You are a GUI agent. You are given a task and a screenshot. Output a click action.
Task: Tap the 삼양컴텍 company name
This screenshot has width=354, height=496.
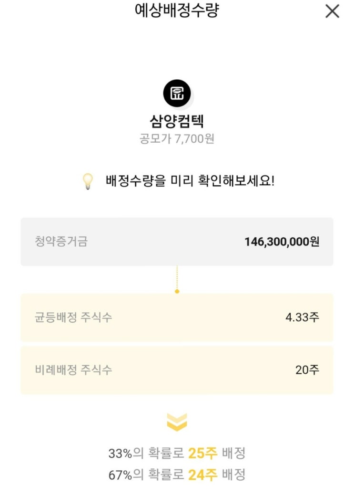pos(177,121)
